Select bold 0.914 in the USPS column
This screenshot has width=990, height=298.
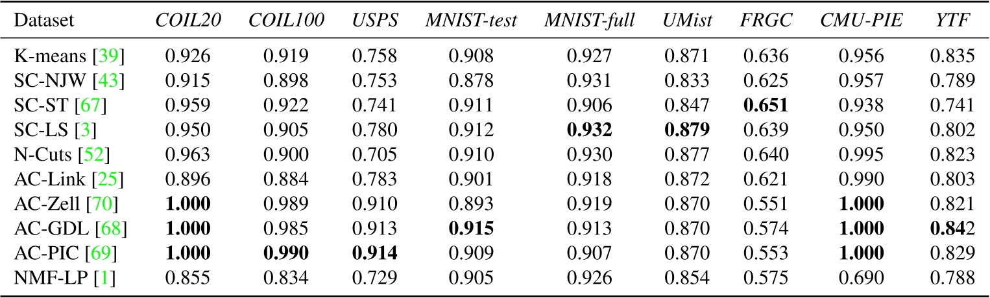coord(374,255)
